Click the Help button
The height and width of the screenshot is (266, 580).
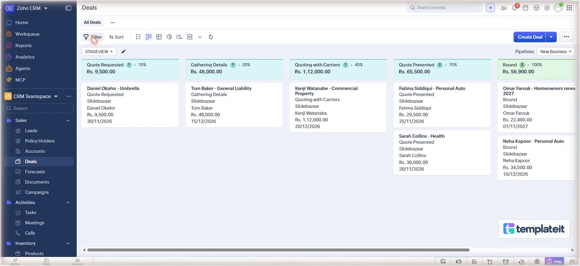(555, 262)
